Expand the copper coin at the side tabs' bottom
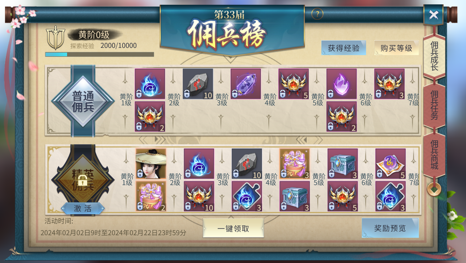The width and height of the screenshot is (466, 263). (x=434, y=189)
